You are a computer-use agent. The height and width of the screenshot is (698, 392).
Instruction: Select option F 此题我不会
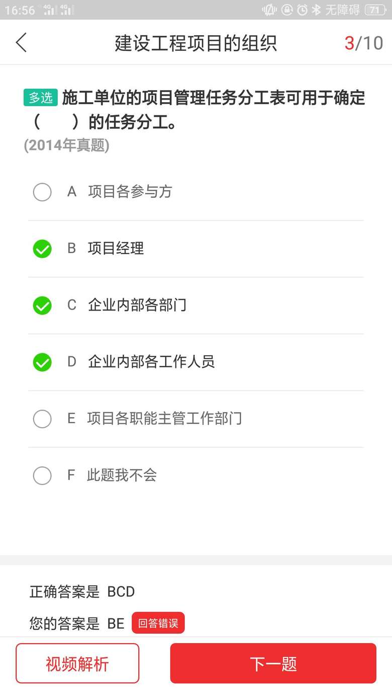point(42,475)
